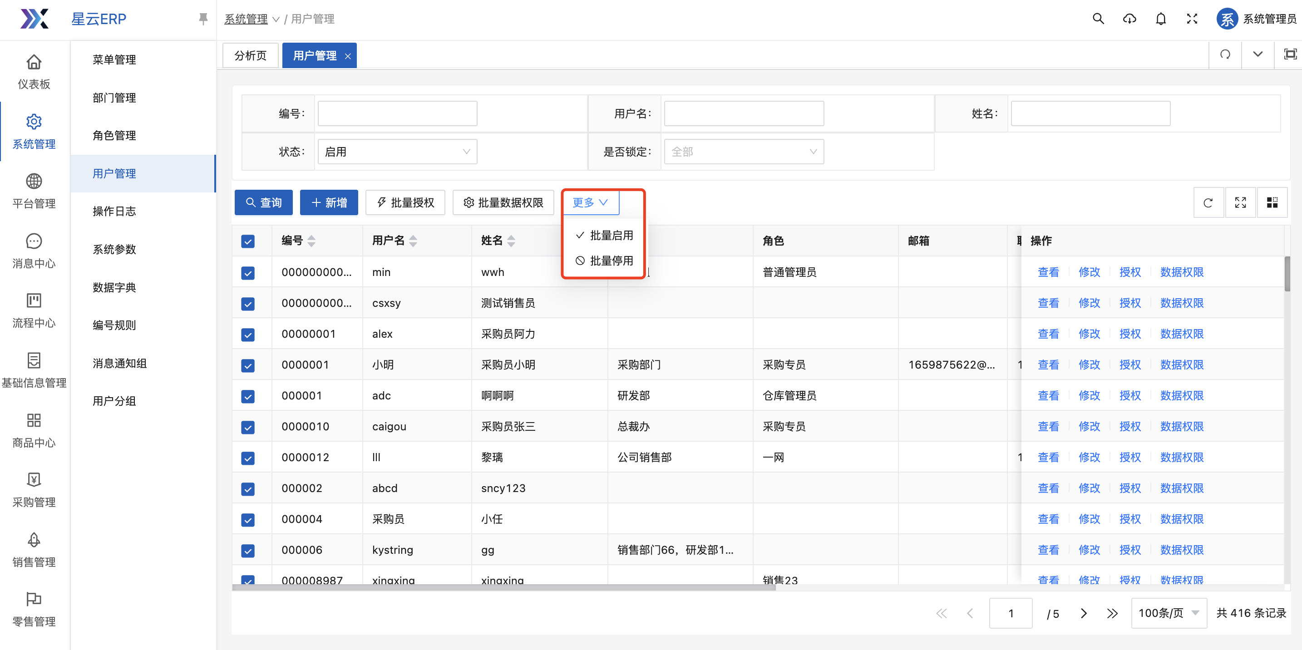1302x650 pixels.
Task: Uncheck the select-all header checkbox
Action: coord(248,241)
